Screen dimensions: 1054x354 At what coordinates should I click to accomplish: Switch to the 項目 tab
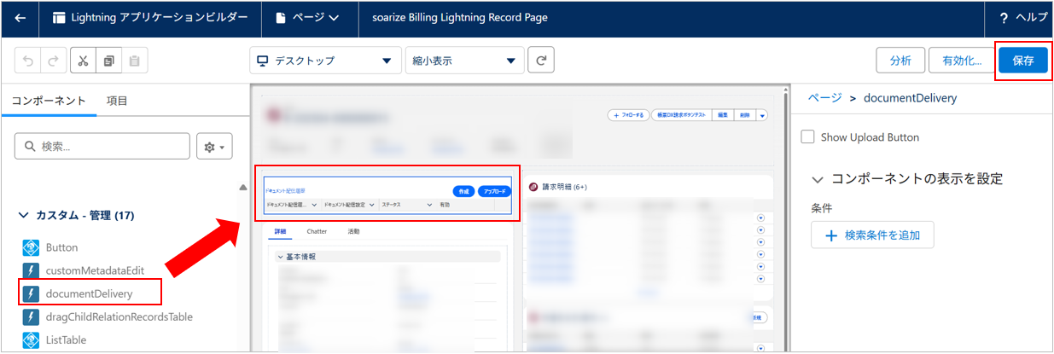(117, 101)
